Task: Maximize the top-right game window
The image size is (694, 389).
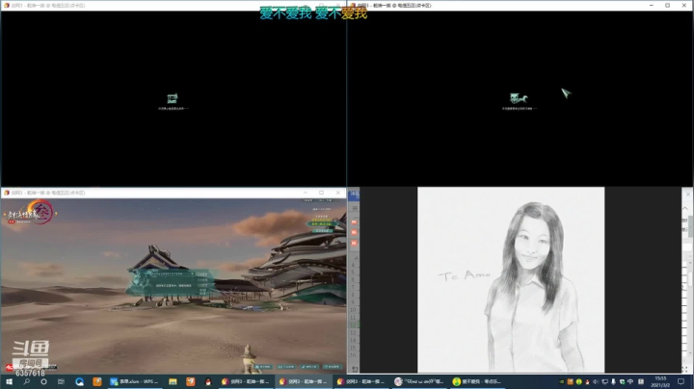Action: pyautogui.click(x=667, y=6)
